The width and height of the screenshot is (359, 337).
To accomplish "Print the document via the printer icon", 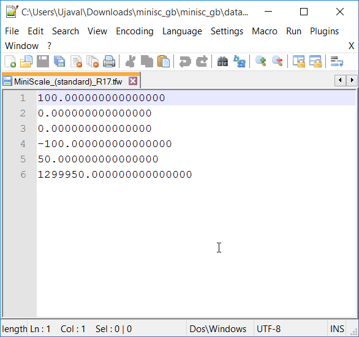I will 109,62.
